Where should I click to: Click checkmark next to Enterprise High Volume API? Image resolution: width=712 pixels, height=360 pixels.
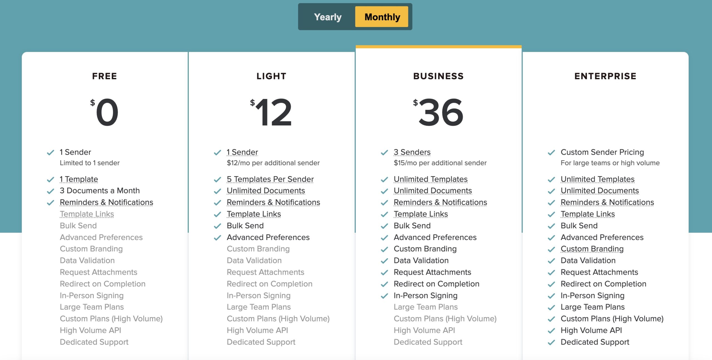551,331
